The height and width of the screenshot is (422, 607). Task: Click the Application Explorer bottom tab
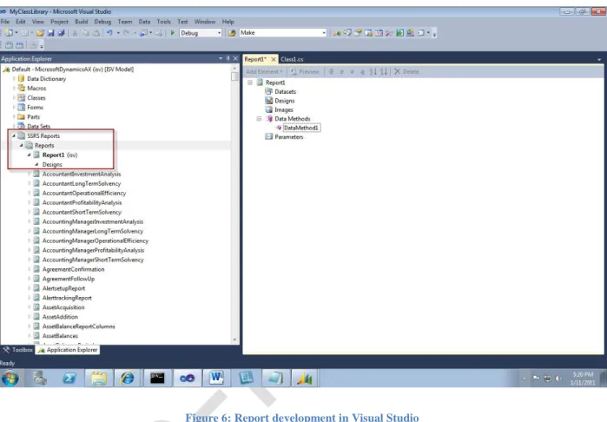pos(68,350)
